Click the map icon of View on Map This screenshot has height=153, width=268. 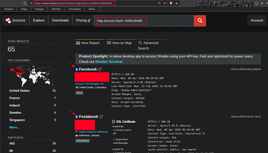[109, 43]
